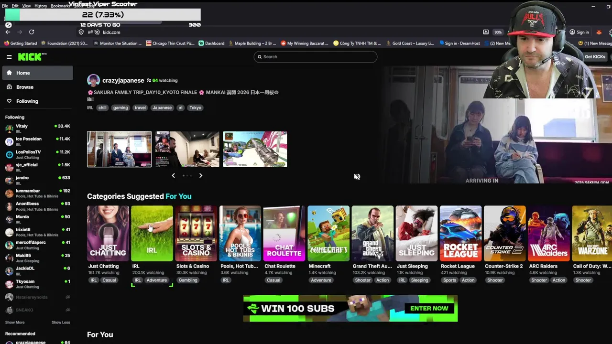Click the browser download icon
The width and height of the screenshot is (612, 344).
[486, 32]
